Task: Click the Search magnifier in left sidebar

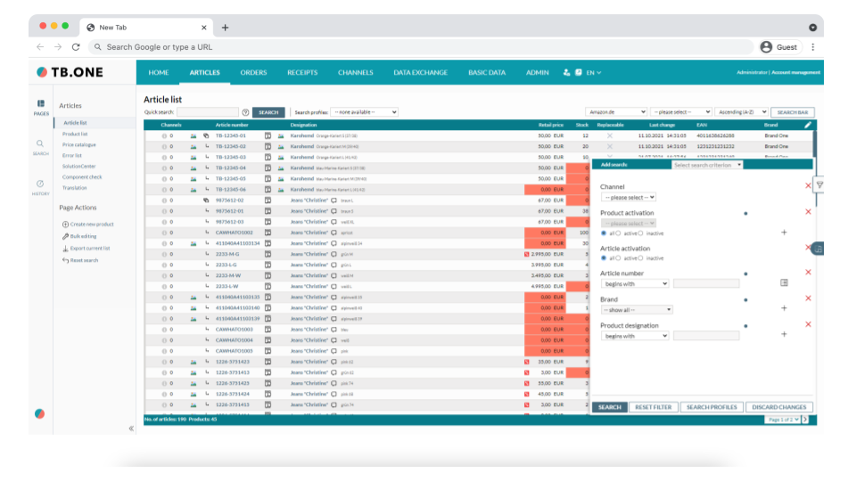Action: pos(41,144)
